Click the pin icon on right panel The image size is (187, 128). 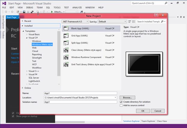click(181, 17)
